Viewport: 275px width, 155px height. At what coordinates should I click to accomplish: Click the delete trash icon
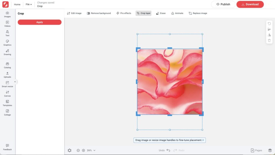(x=269, y=40)
